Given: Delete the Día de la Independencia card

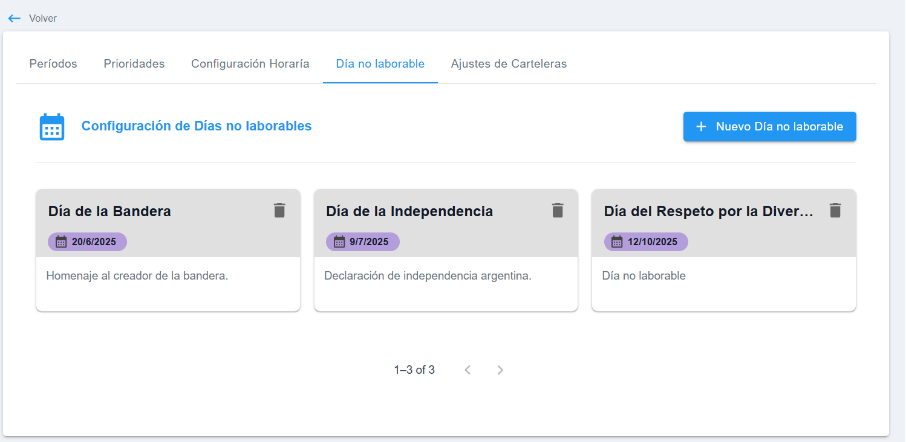Looking at the screenshot, I should point(558,210).
